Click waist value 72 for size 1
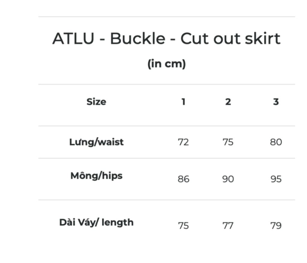The width and height of the screenshot is (307, 263). 183,142
